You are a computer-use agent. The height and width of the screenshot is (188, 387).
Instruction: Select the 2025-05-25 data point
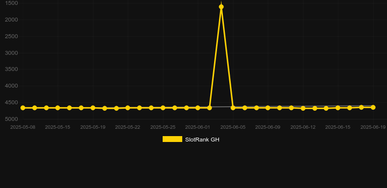pyautogui.click(x=163, y=108)
